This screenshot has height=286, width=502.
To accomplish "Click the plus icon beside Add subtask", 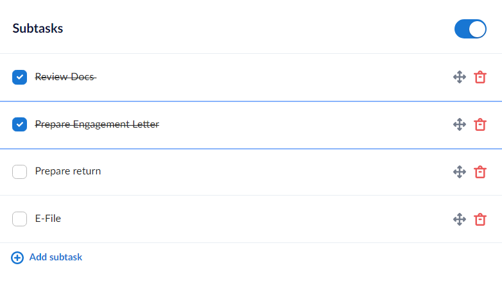I will coord(18,258).
